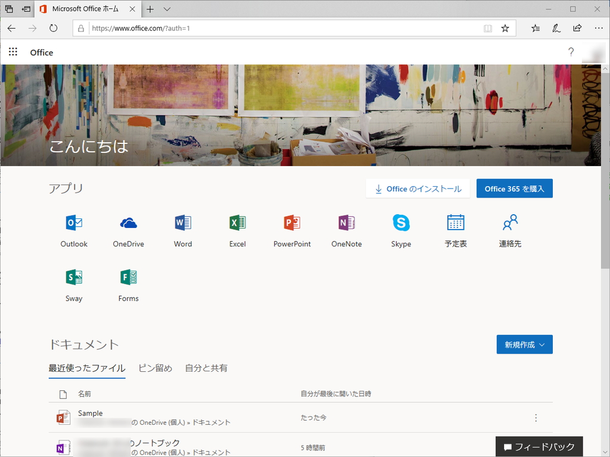
Task: Click the Office のインストール button
Action: coord(417,188)
